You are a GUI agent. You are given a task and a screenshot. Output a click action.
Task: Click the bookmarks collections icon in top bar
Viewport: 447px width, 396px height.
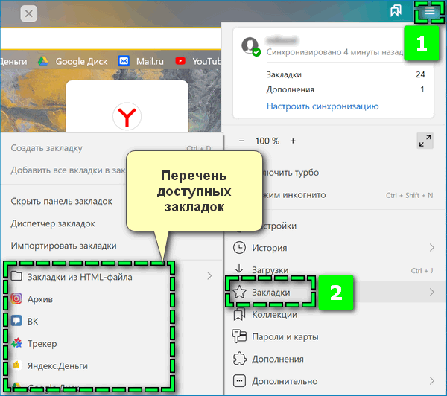(x=396, y=11)
